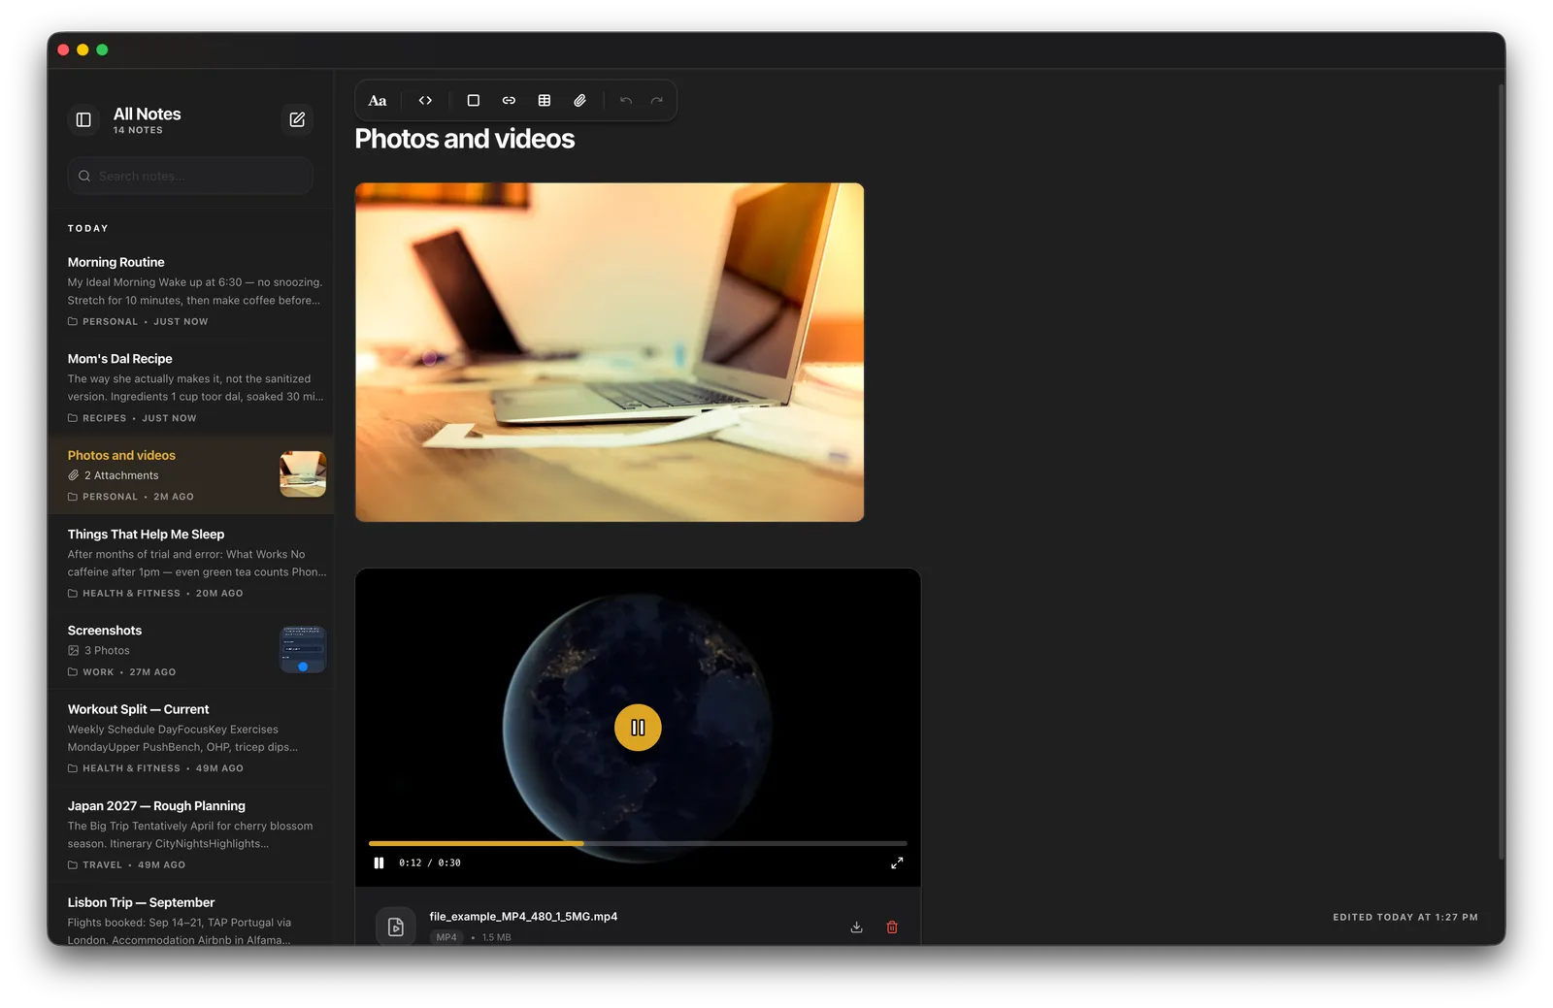This screenshot has height=1008, width=1553.
Task: Open the Aa text format menu
Action: point(378,101)
